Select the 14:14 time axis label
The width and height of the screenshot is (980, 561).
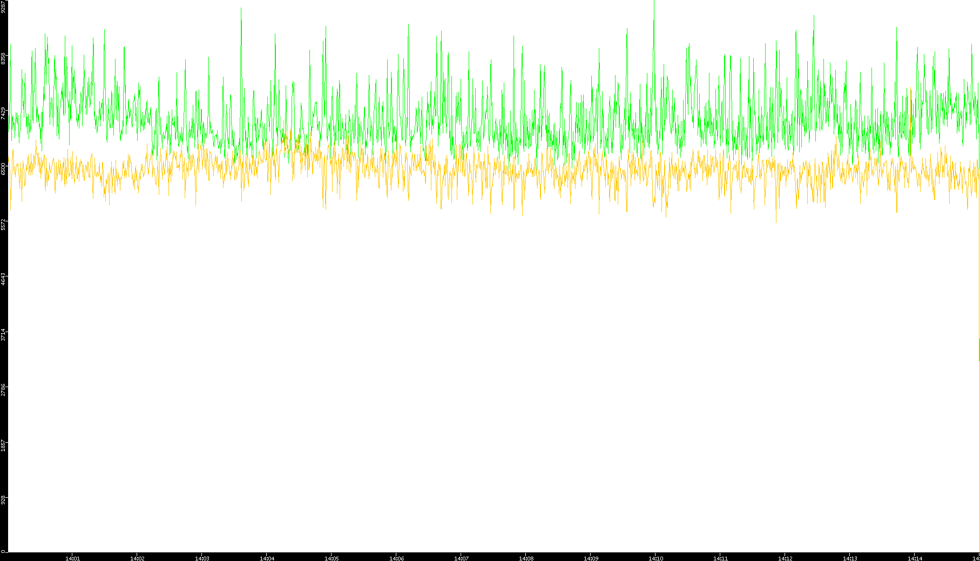tap(915, 558)
